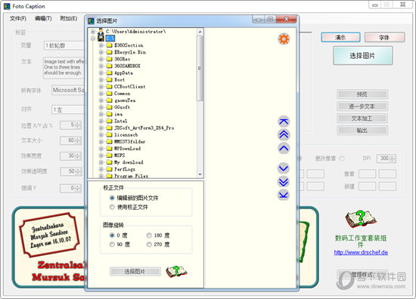Click the DPI 300 stepper field
The image size is (416, 299).
(x=387, y=159)
